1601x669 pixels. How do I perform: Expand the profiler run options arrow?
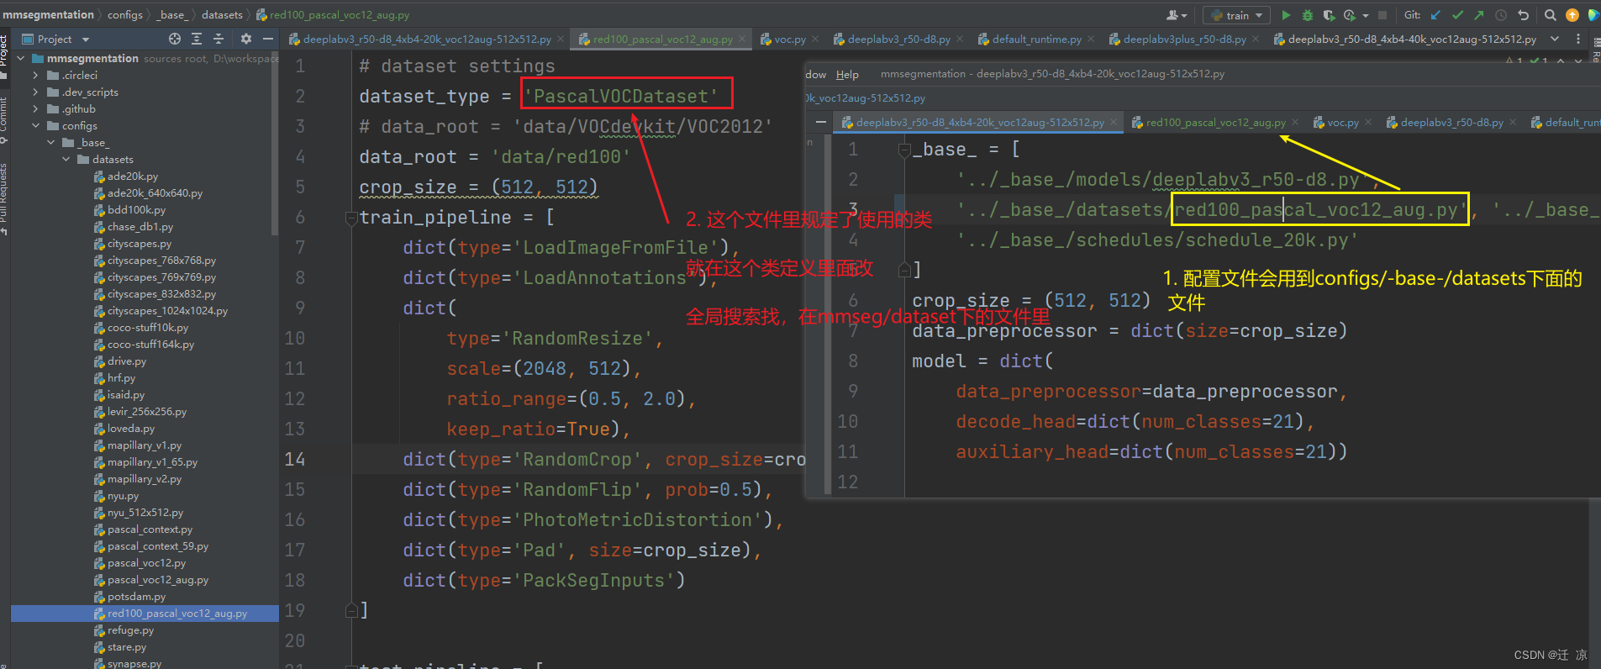(1365, 15)
